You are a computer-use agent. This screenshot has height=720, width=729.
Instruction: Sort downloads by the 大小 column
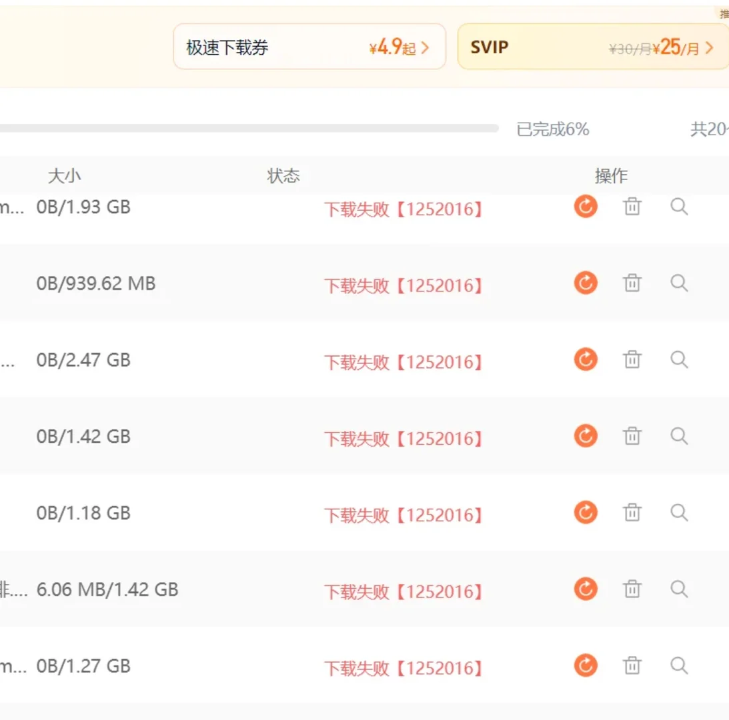(x=63, y=175)
